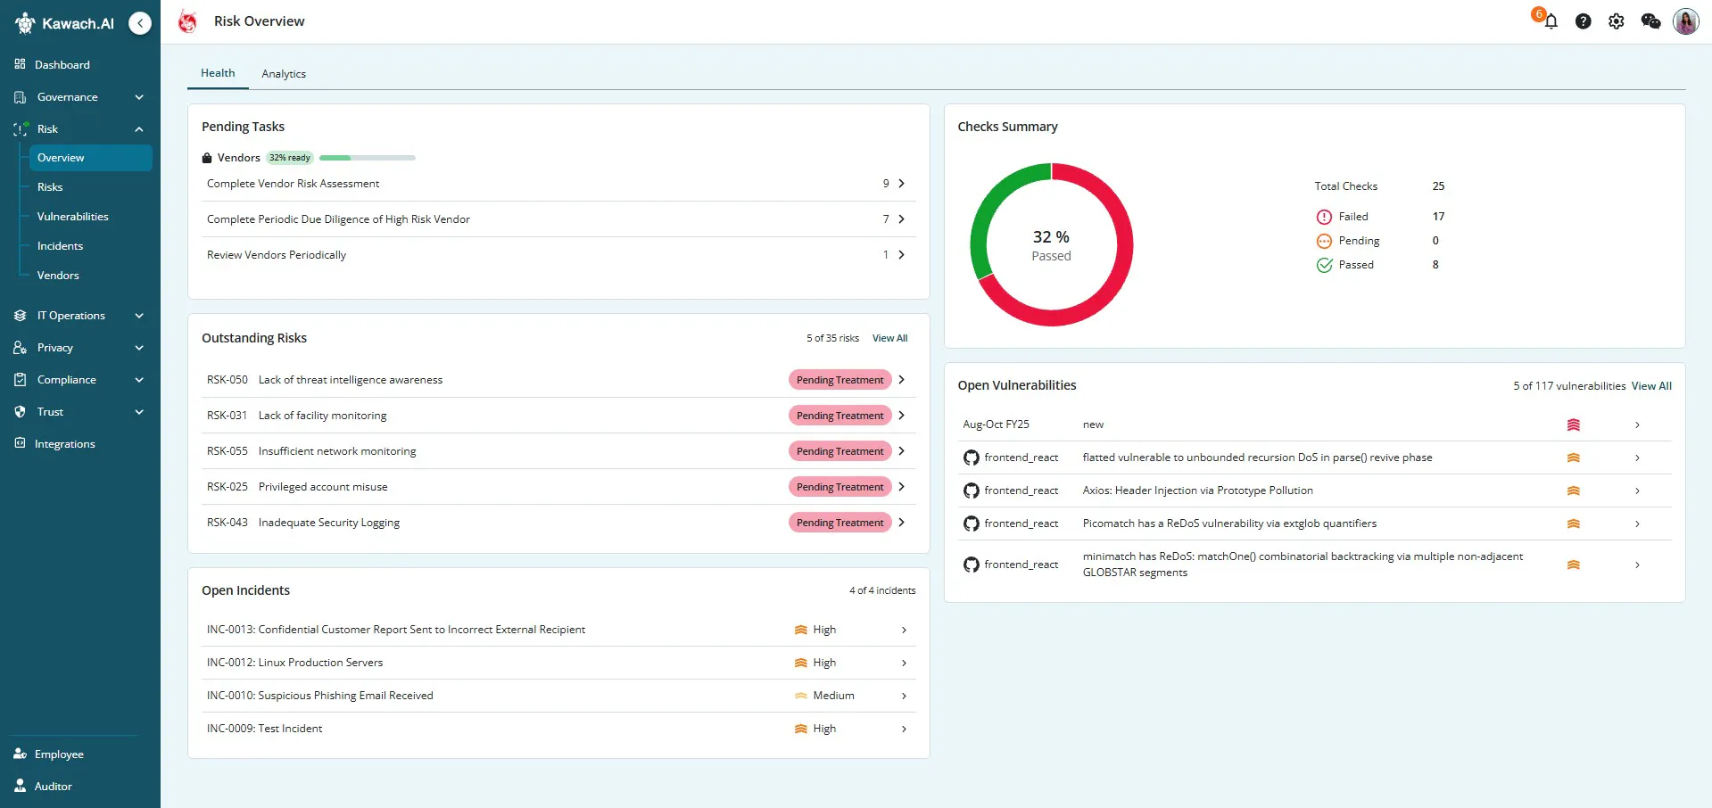Click the severity icon for Aug-Oct FY25 row

1573,425
